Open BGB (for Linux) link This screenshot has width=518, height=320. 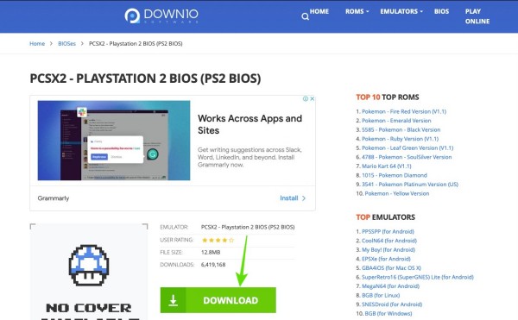381,295
